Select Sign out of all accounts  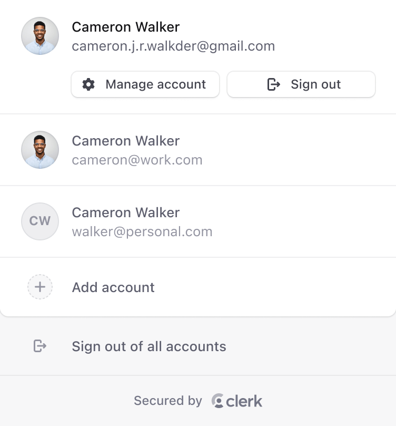click(x=149, y=346)
